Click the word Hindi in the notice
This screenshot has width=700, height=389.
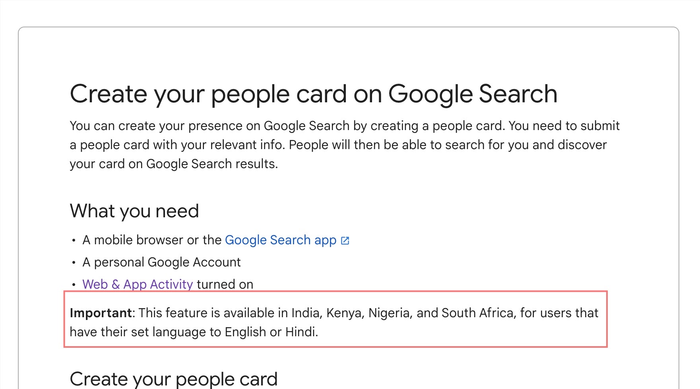[x=302, y=332]
